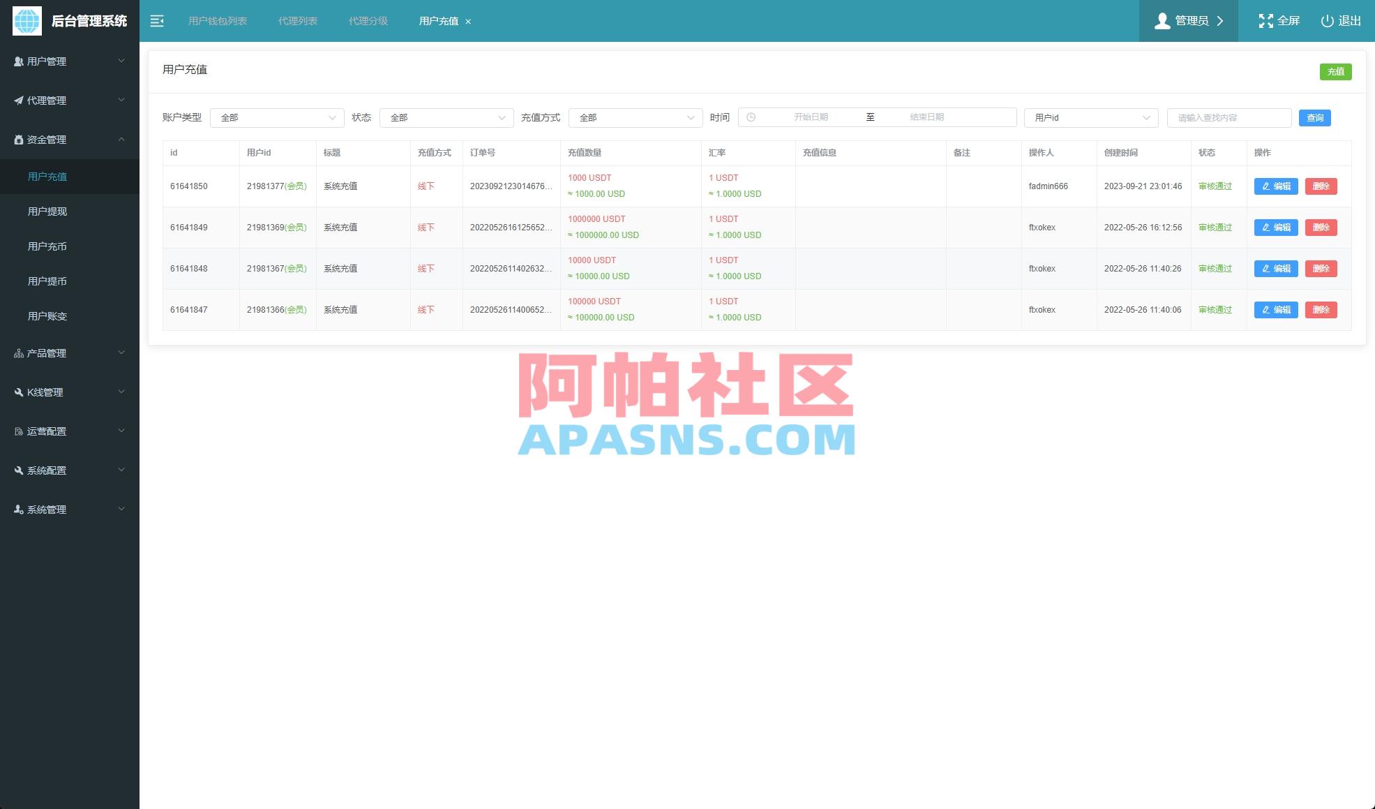Edit the record with id 61641850
Image resolution: width=1375 pixels, height=809 pixels.
tap(1275, 186)
